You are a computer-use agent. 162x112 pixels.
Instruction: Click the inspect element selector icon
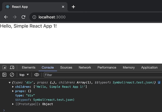click(4, 68)
